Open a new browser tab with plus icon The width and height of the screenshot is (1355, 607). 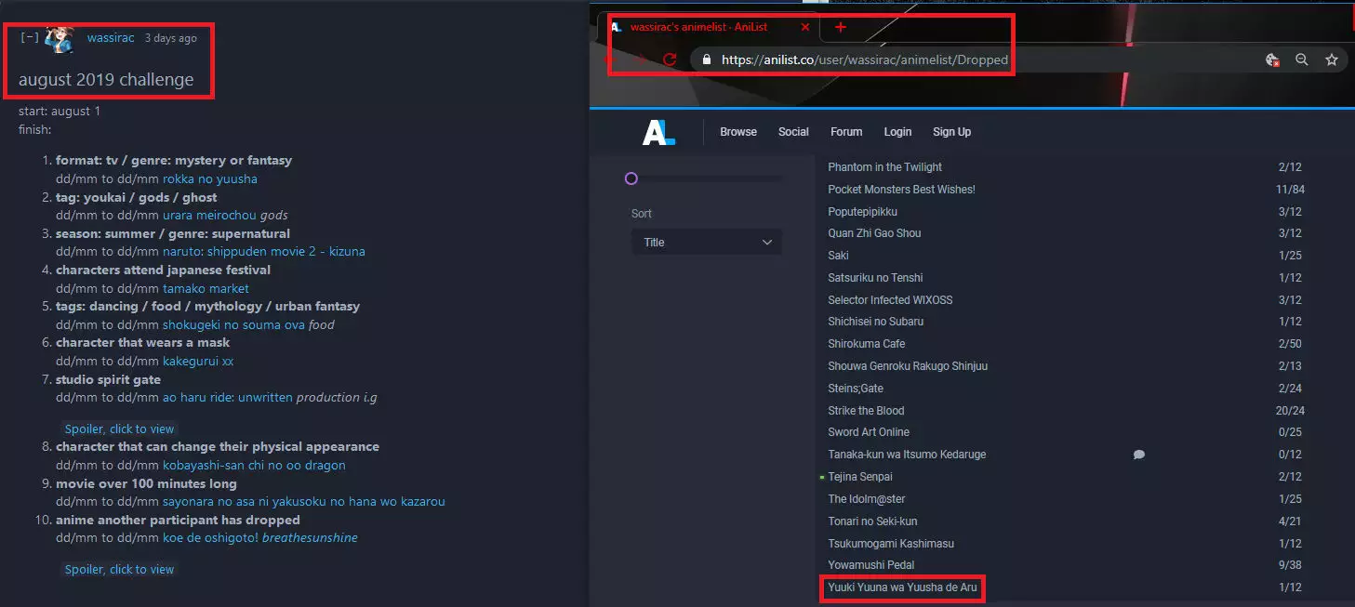coord(841,27)
